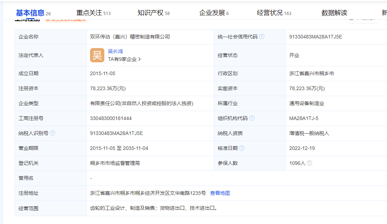
Task: Click the 参保人数 label cell
Action: coord(250,163)
